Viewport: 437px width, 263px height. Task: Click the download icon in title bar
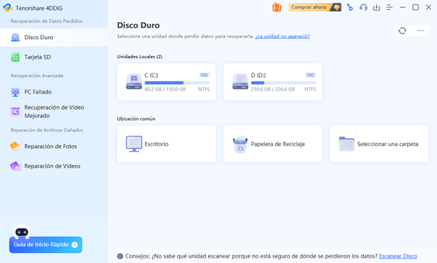[x=377, y=7]
